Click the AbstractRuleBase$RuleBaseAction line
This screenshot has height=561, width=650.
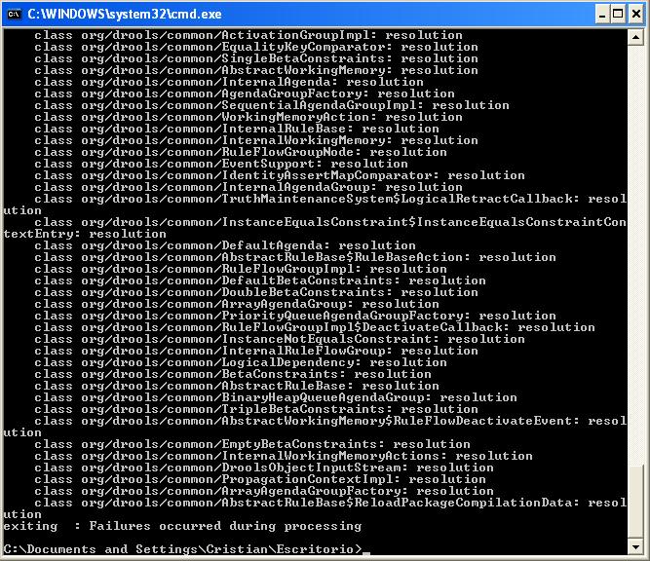coord(295,257)
